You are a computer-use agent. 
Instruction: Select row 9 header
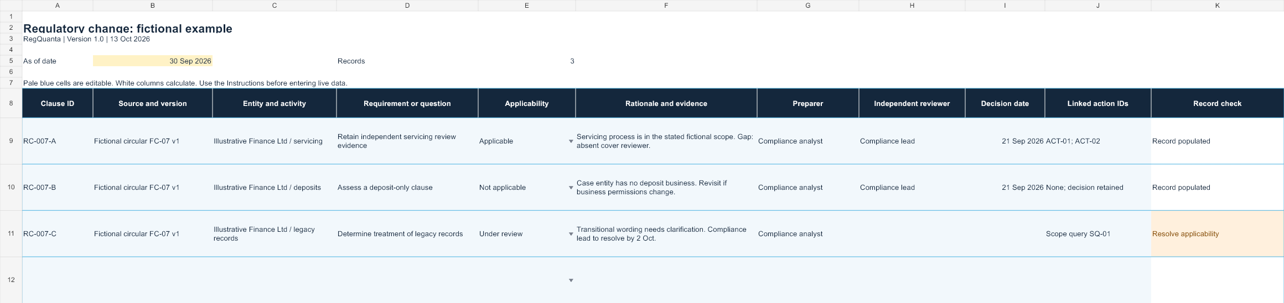11,141
